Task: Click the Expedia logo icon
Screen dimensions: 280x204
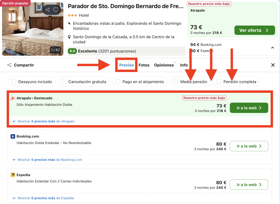Action: (13, 175)
